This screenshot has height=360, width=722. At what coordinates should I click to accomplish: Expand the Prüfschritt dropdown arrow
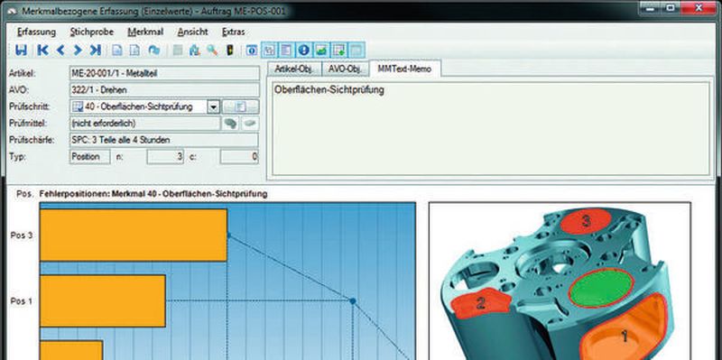(213, 106)
